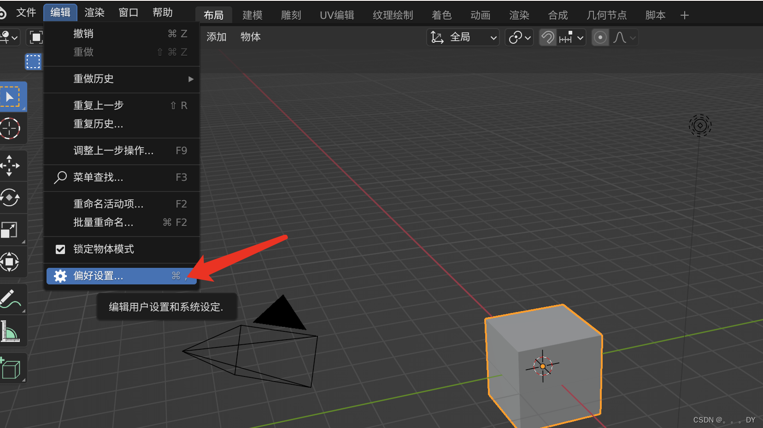Select the Rotate tool

11,198
